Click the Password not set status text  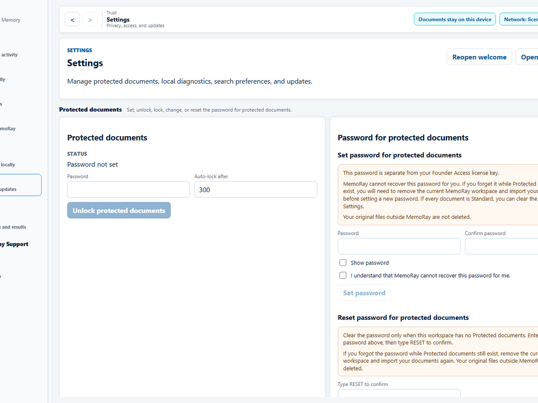92,164
